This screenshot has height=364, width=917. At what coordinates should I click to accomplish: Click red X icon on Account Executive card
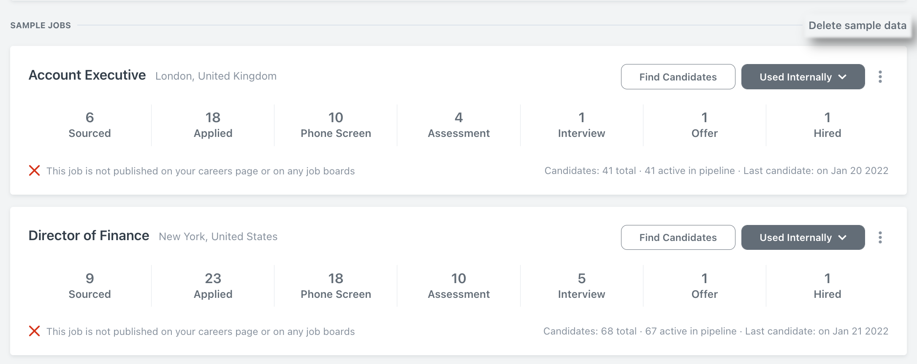[34, 171]
